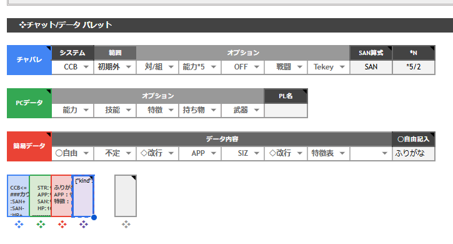Click the PL名 header cell
Screen dimensions: 453x244
tap(286, 96)
